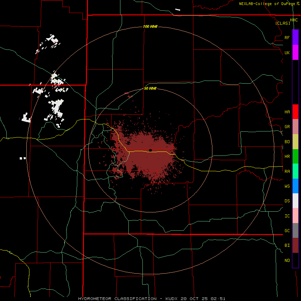Viewport: 301px width, 301px height.
Task: Click the BI legend label
Action: tap(287, 245)
